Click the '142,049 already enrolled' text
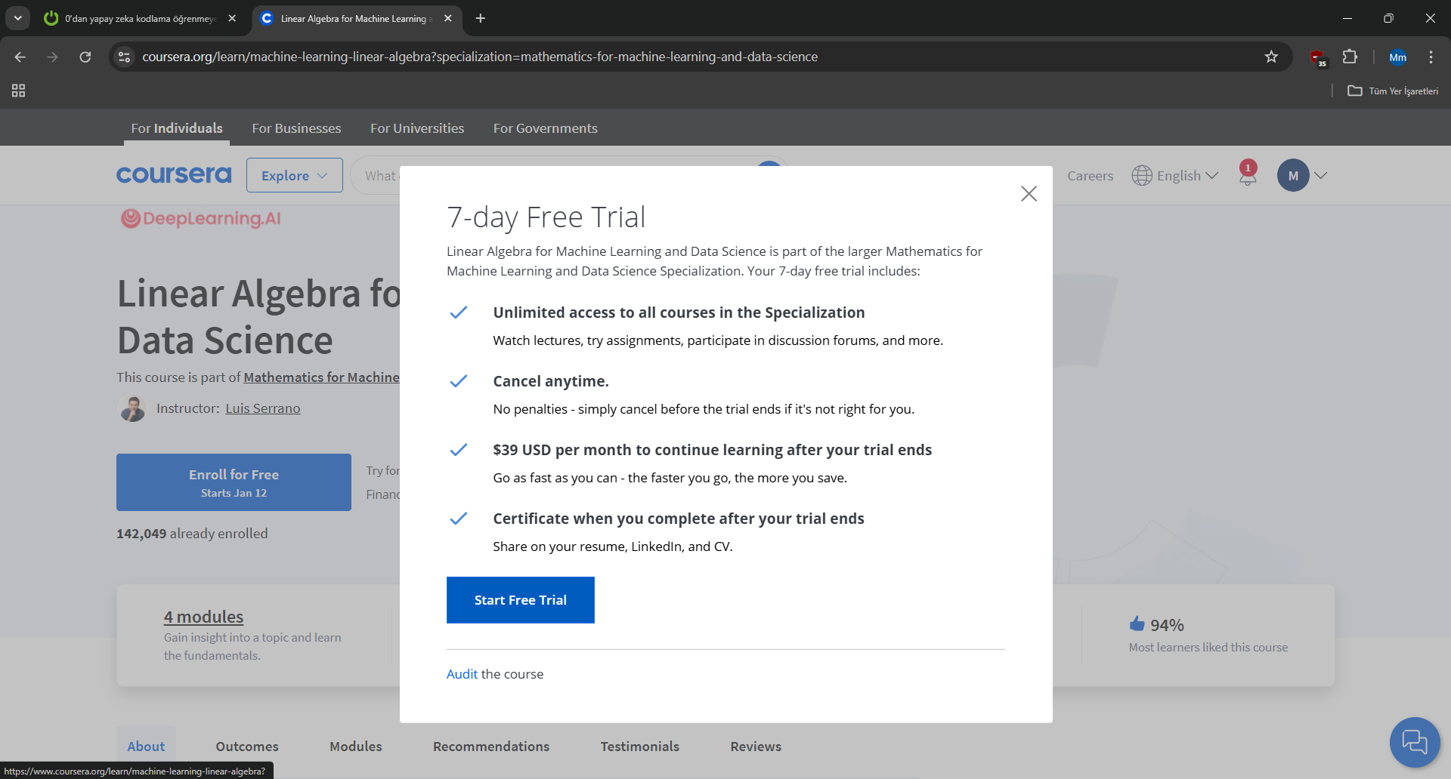 192,534
